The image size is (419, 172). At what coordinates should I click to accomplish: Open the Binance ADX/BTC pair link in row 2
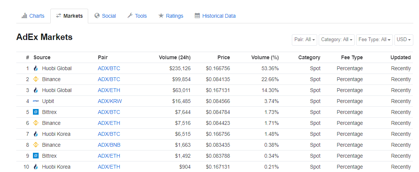(109, 79)
